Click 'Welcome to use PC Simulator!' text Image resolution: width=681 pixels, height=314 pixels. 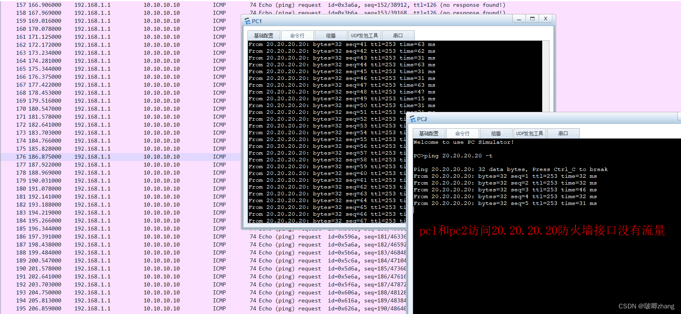tap(463, 142)
